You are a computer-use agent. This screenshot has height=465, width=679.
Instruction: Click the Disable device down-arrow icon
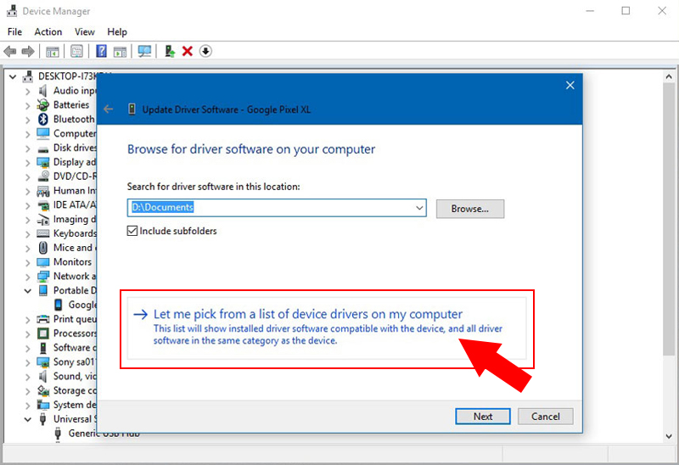[205, 52]
